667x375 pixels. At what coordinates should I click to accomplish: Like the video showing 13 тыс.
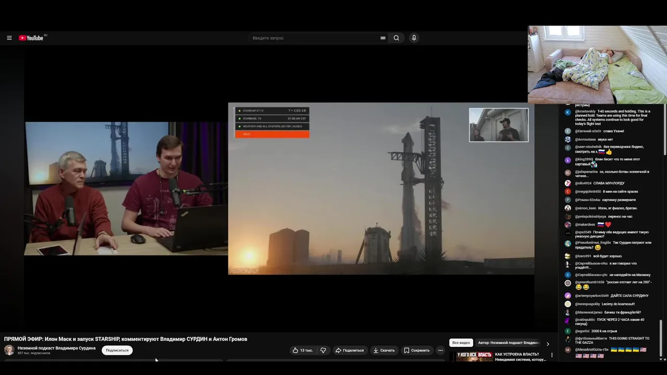point(303,351)
